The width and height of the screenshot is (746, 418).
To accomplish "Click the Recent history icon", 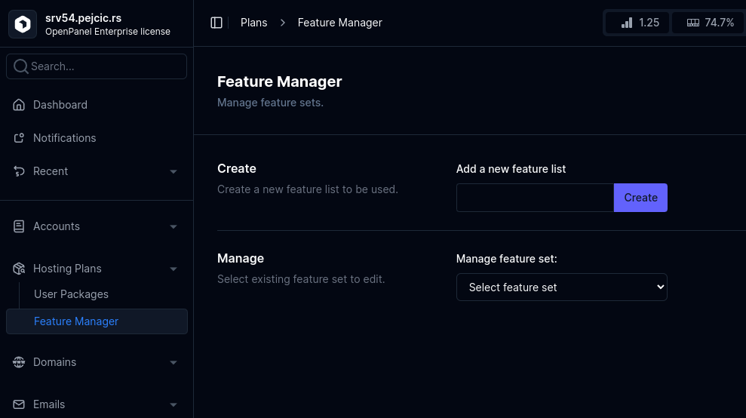I will click(x=19, y=171).
